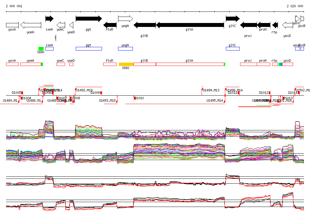
Task: Click the black gltC gene arrow
Action: click(x=233, y=19)
